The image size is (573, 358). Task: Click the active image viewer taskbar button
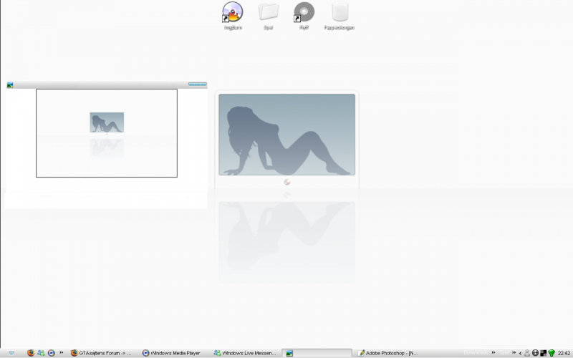(317, 353)
